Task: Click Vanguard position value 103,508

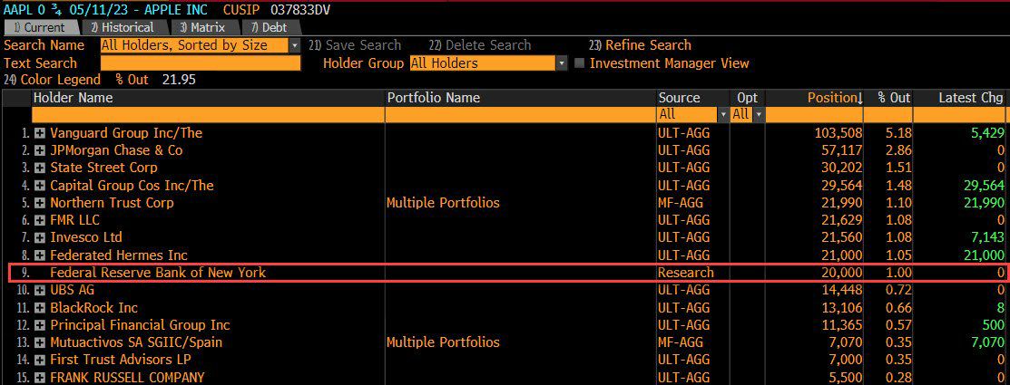Action: point(838,133)
